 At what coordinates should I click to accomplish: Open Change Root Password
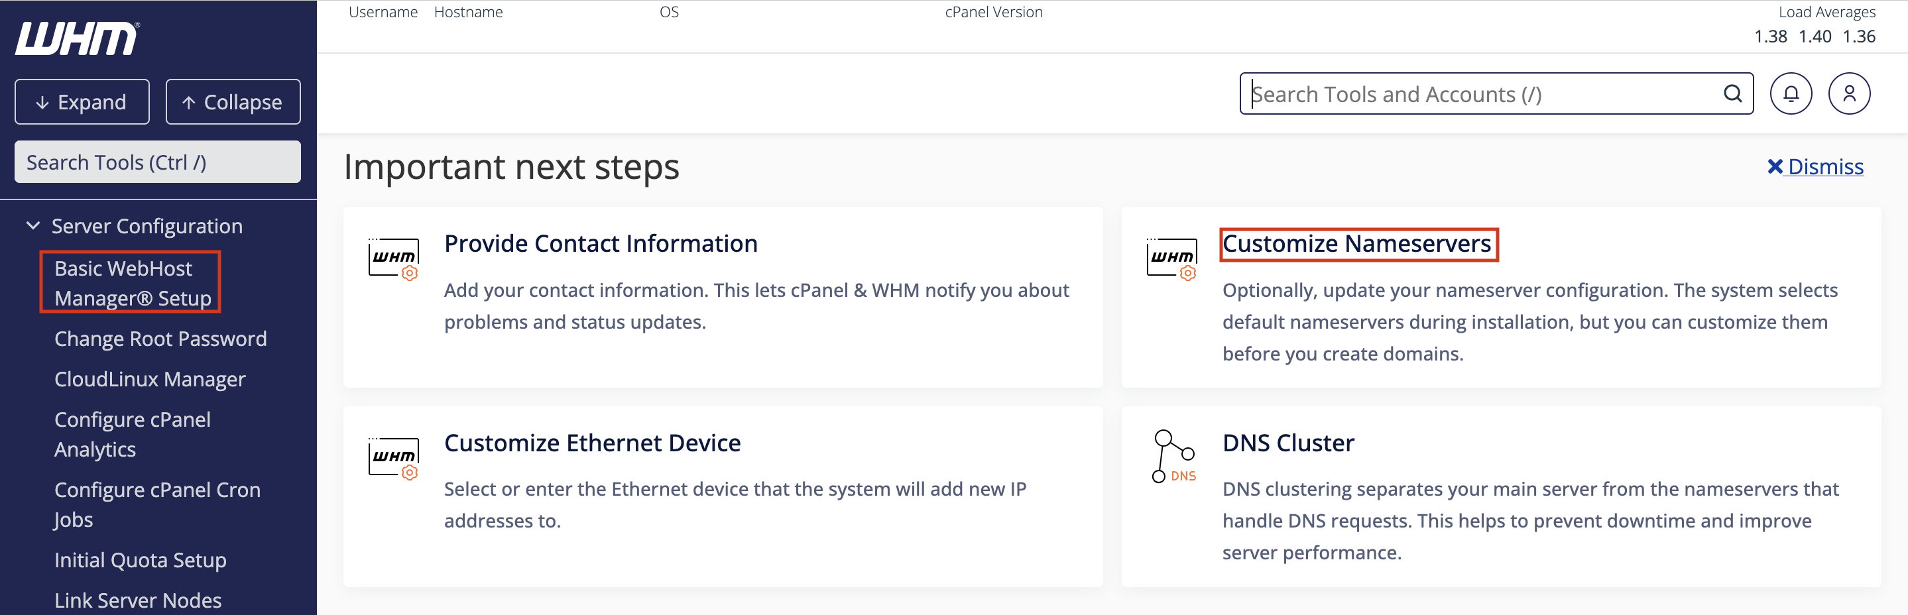tap(160, 338)
